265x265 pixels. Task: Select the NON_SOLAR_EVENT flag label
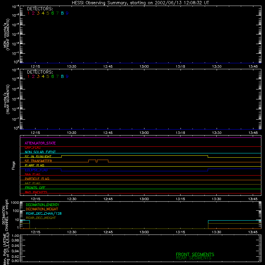click(40, 152)
